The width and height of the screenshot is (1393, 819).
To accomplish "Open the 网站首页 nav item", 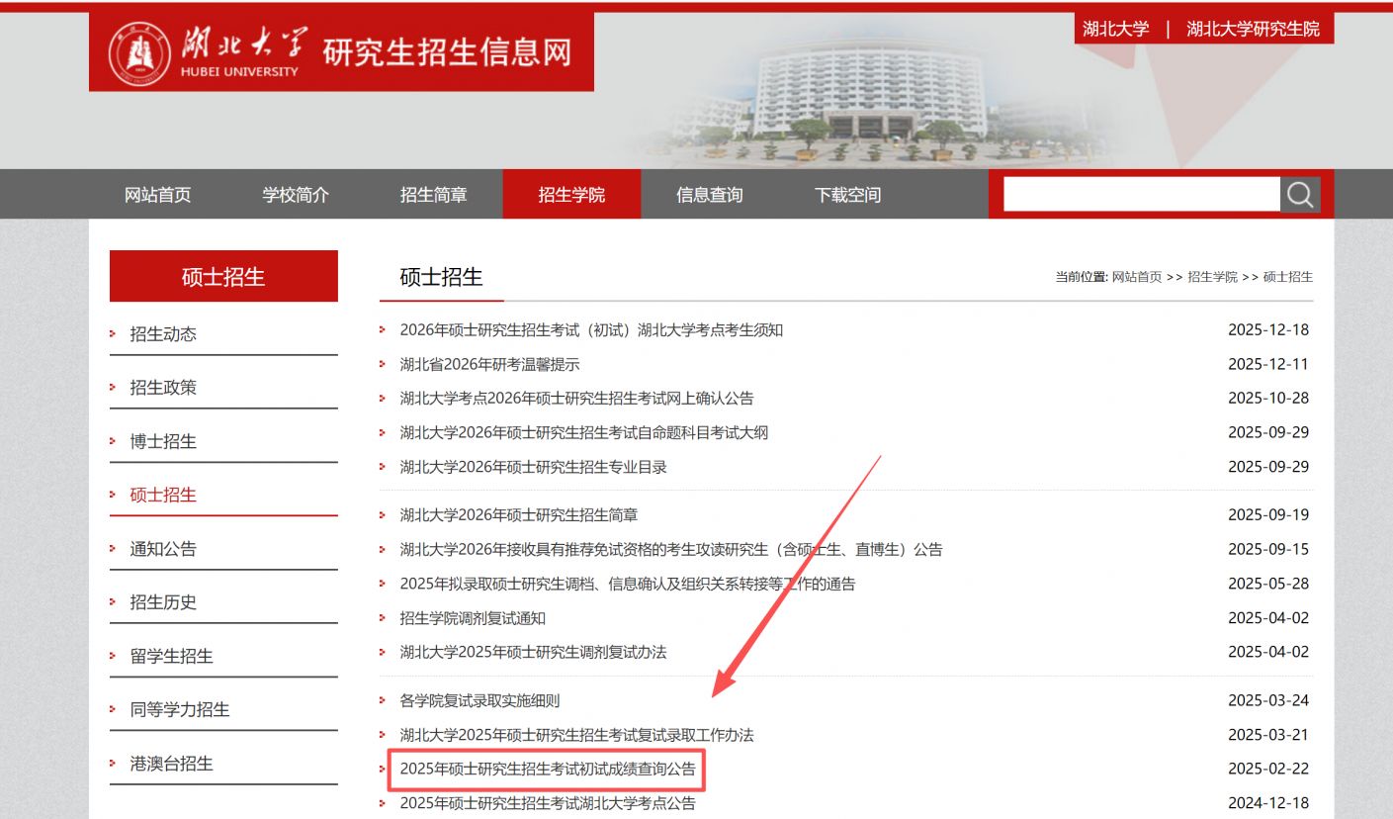I will point(158,195).
